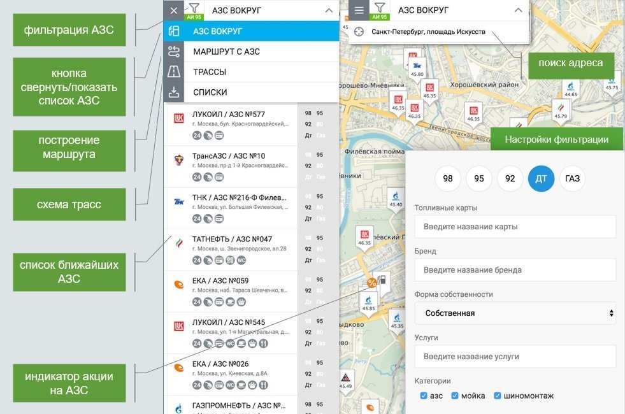Click ЕКА logo of АЗС №026

tap(179, 368)
